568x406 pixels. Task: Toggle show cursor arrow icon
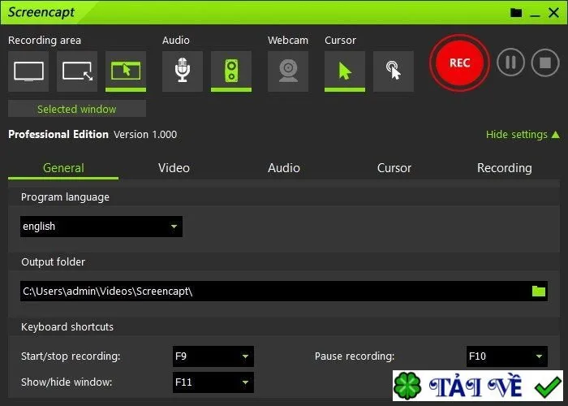(345, 71)
